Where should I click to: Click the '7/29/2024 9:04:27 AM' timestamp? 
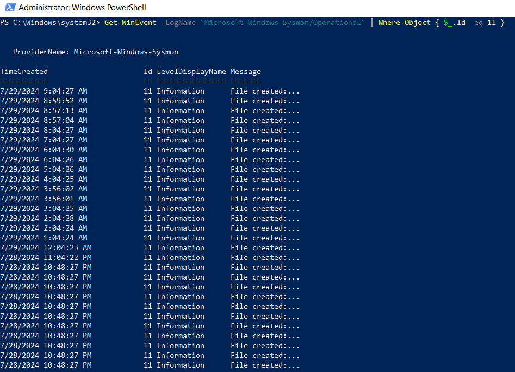pyautogui.click(x=44, y=91)
